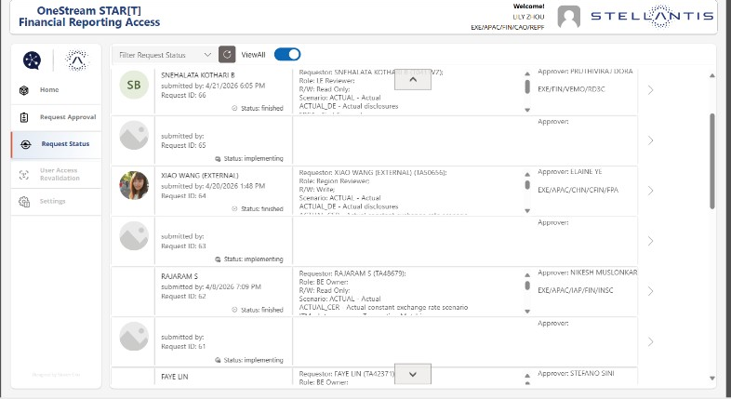Click the finished status icon for Request 62
Image resolution: width=731 pixels, height=399 pixels.
[x=234, y=310]
